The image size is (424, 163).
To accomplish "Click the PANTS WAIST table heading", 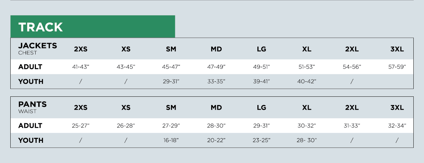I will coord(32,107).
